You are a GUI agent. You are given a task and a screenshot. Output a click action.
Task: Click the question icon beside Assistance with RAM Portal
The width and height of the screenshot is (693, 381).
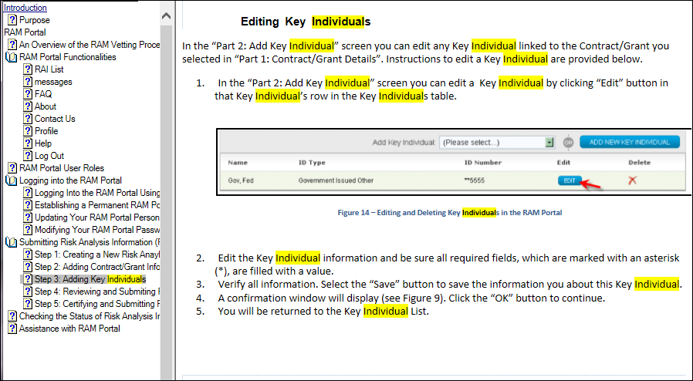(12, 329)
